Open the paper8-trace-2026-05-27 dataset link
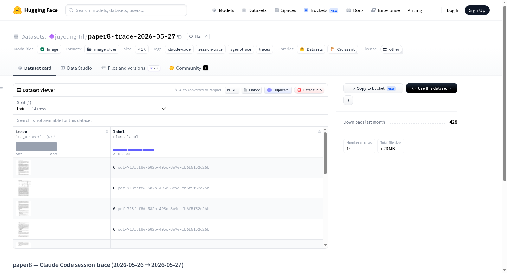 [x=132, y=36]
